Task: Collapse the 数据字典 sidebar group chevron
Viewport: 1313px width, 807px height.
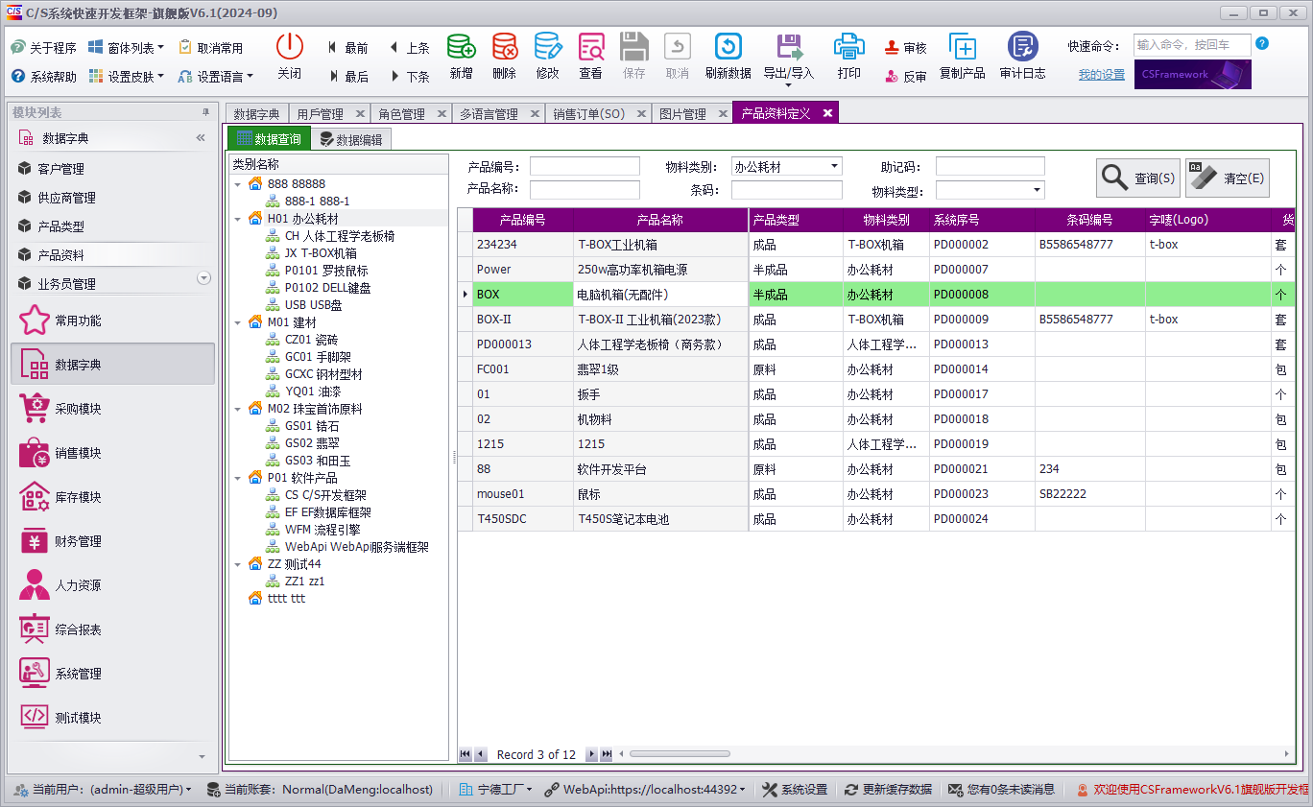Action: (x=201, y=138)
